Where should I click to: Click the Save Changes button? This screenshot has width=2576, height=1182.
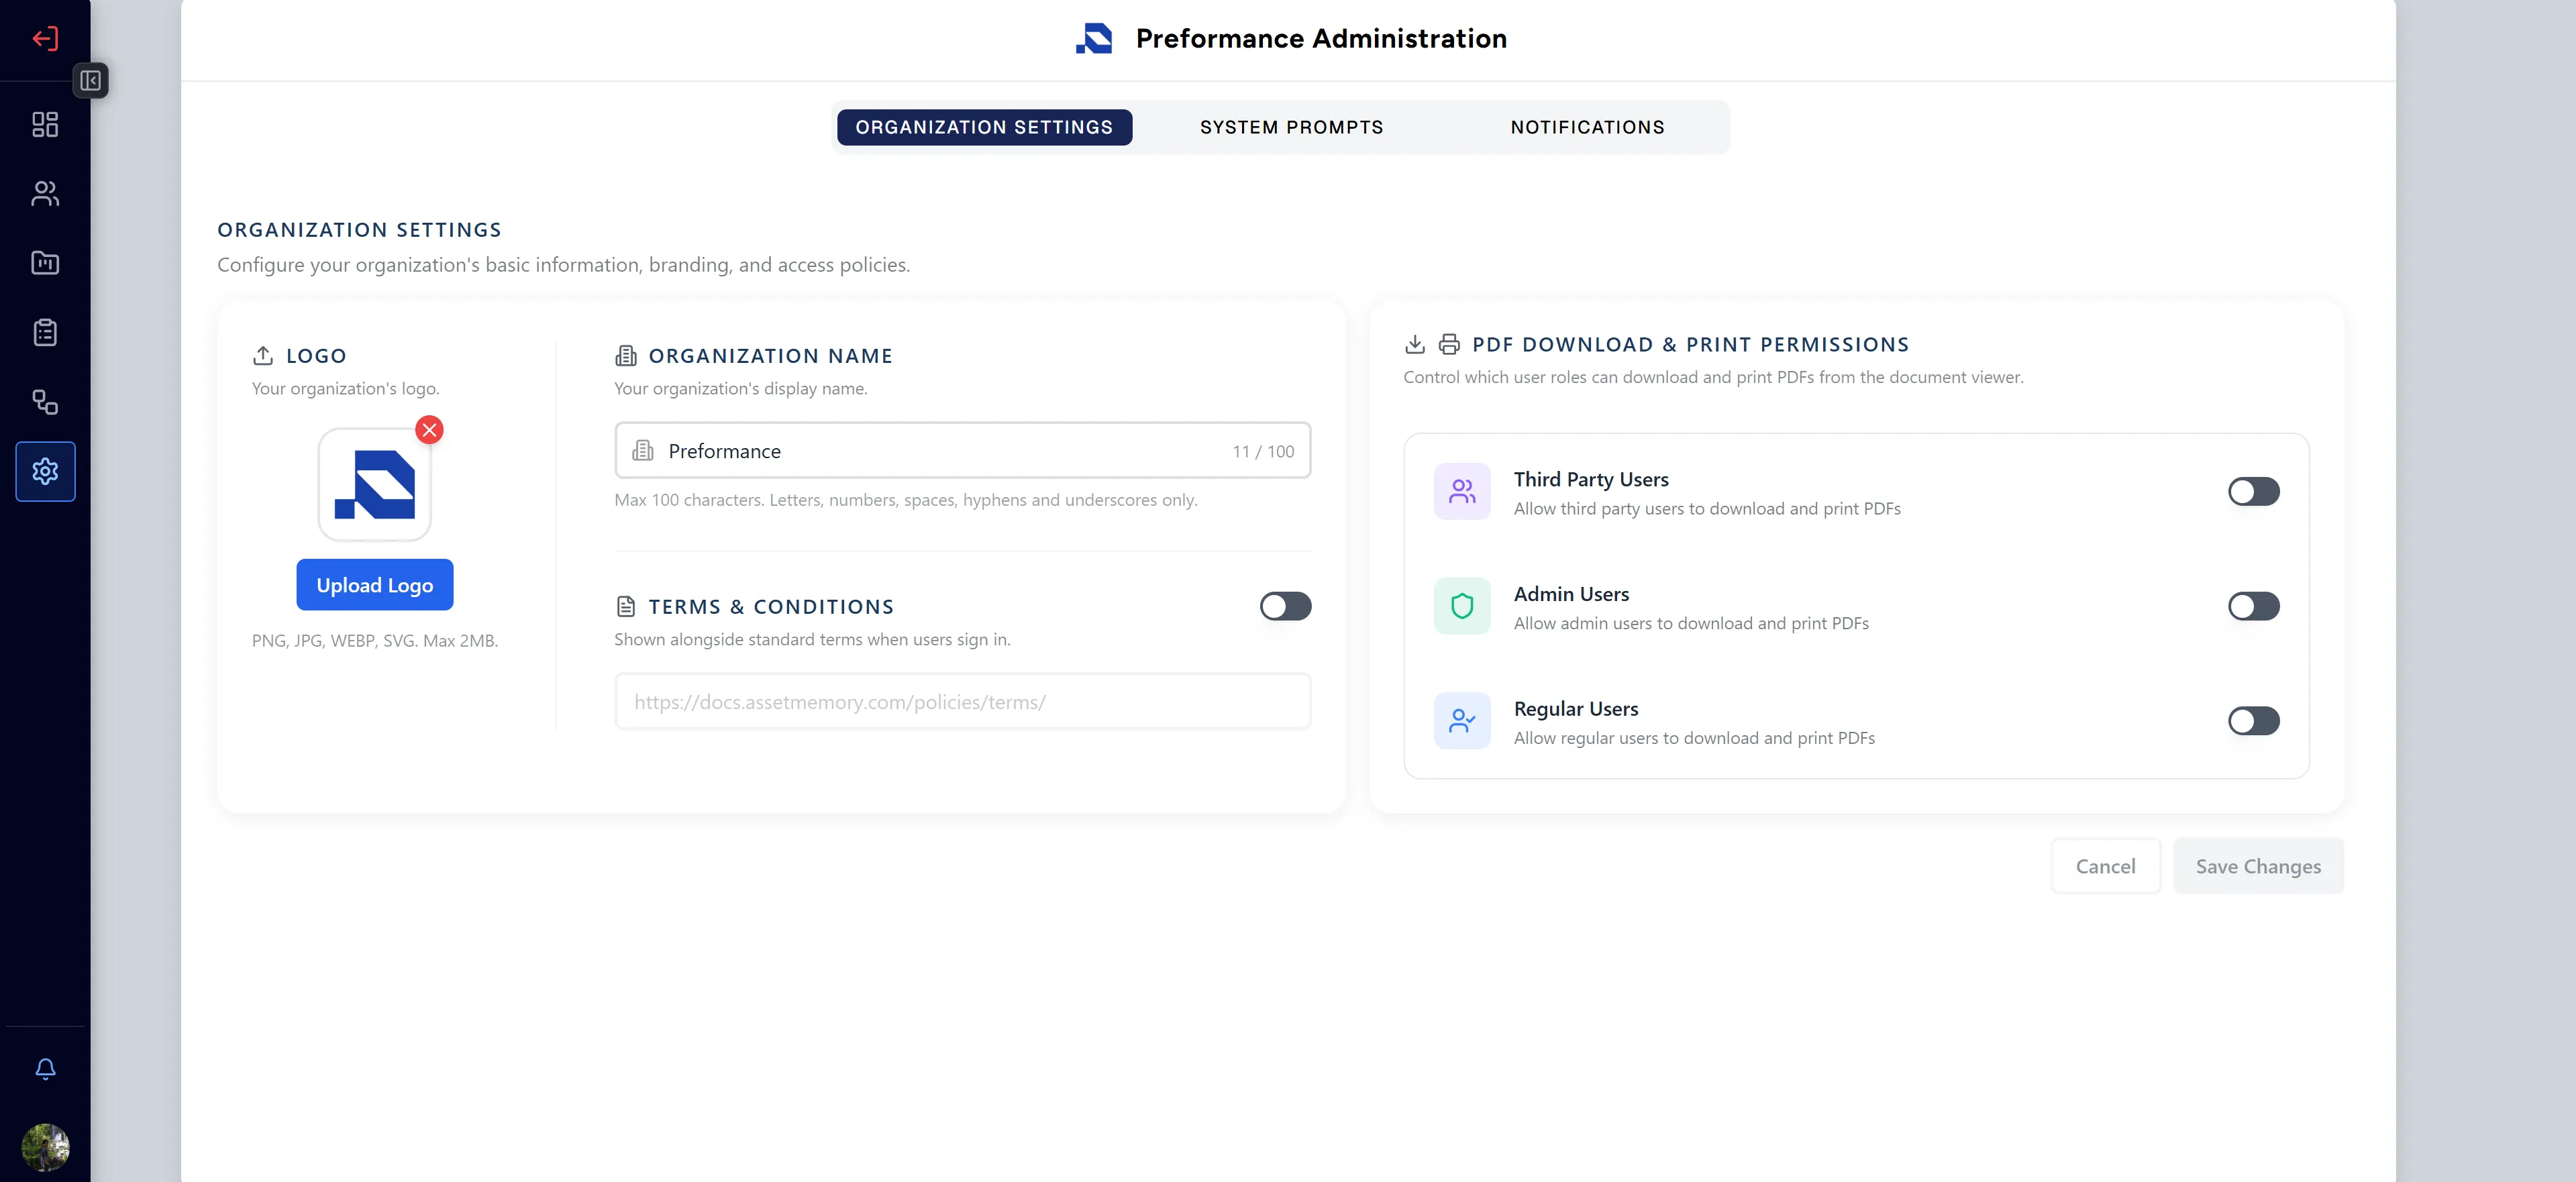click(x=2258, y=867)
